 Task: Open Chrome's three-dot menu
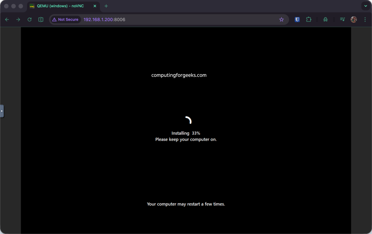point(365,19)
